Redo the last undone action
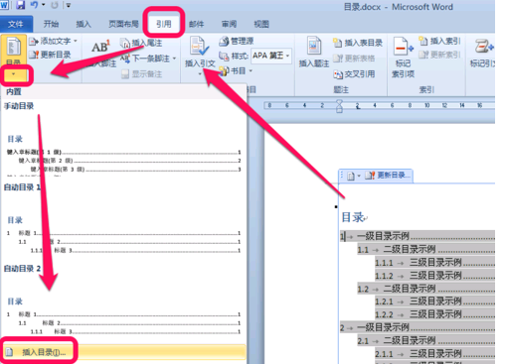506x364 pixels. tap(55, 5)
